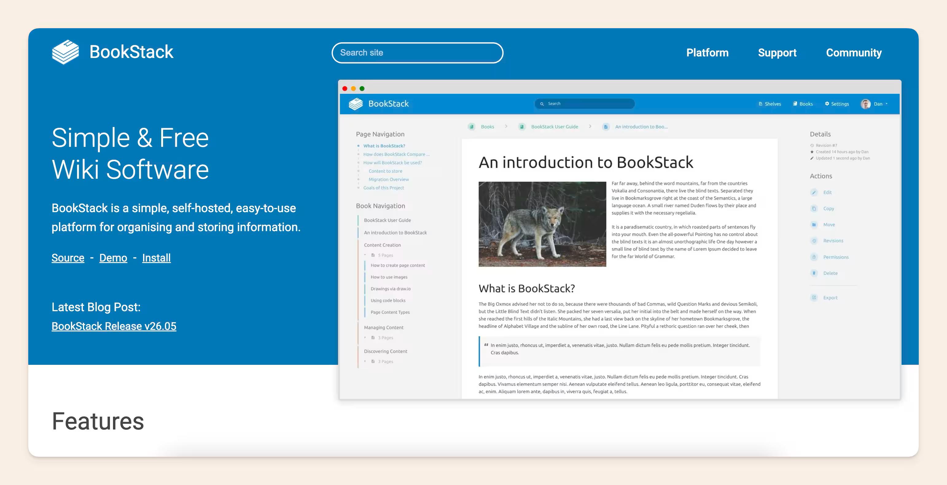Image resolution: width=947 pixels, height=485 pixels.
Task: Click the breadcrumb chevron after Books
Action: 506,126
